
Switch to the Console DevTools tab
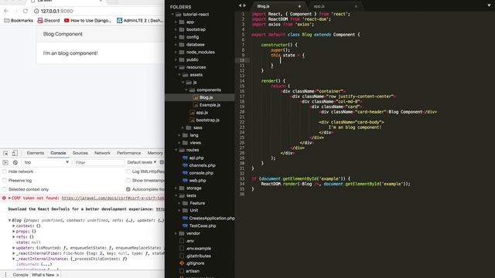tap(58, 153)
